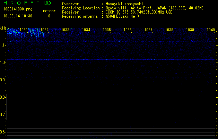This screenshot has height=139, width=218.
Task: Click the 1031 time marker
Action: click(x=24, y=30)
